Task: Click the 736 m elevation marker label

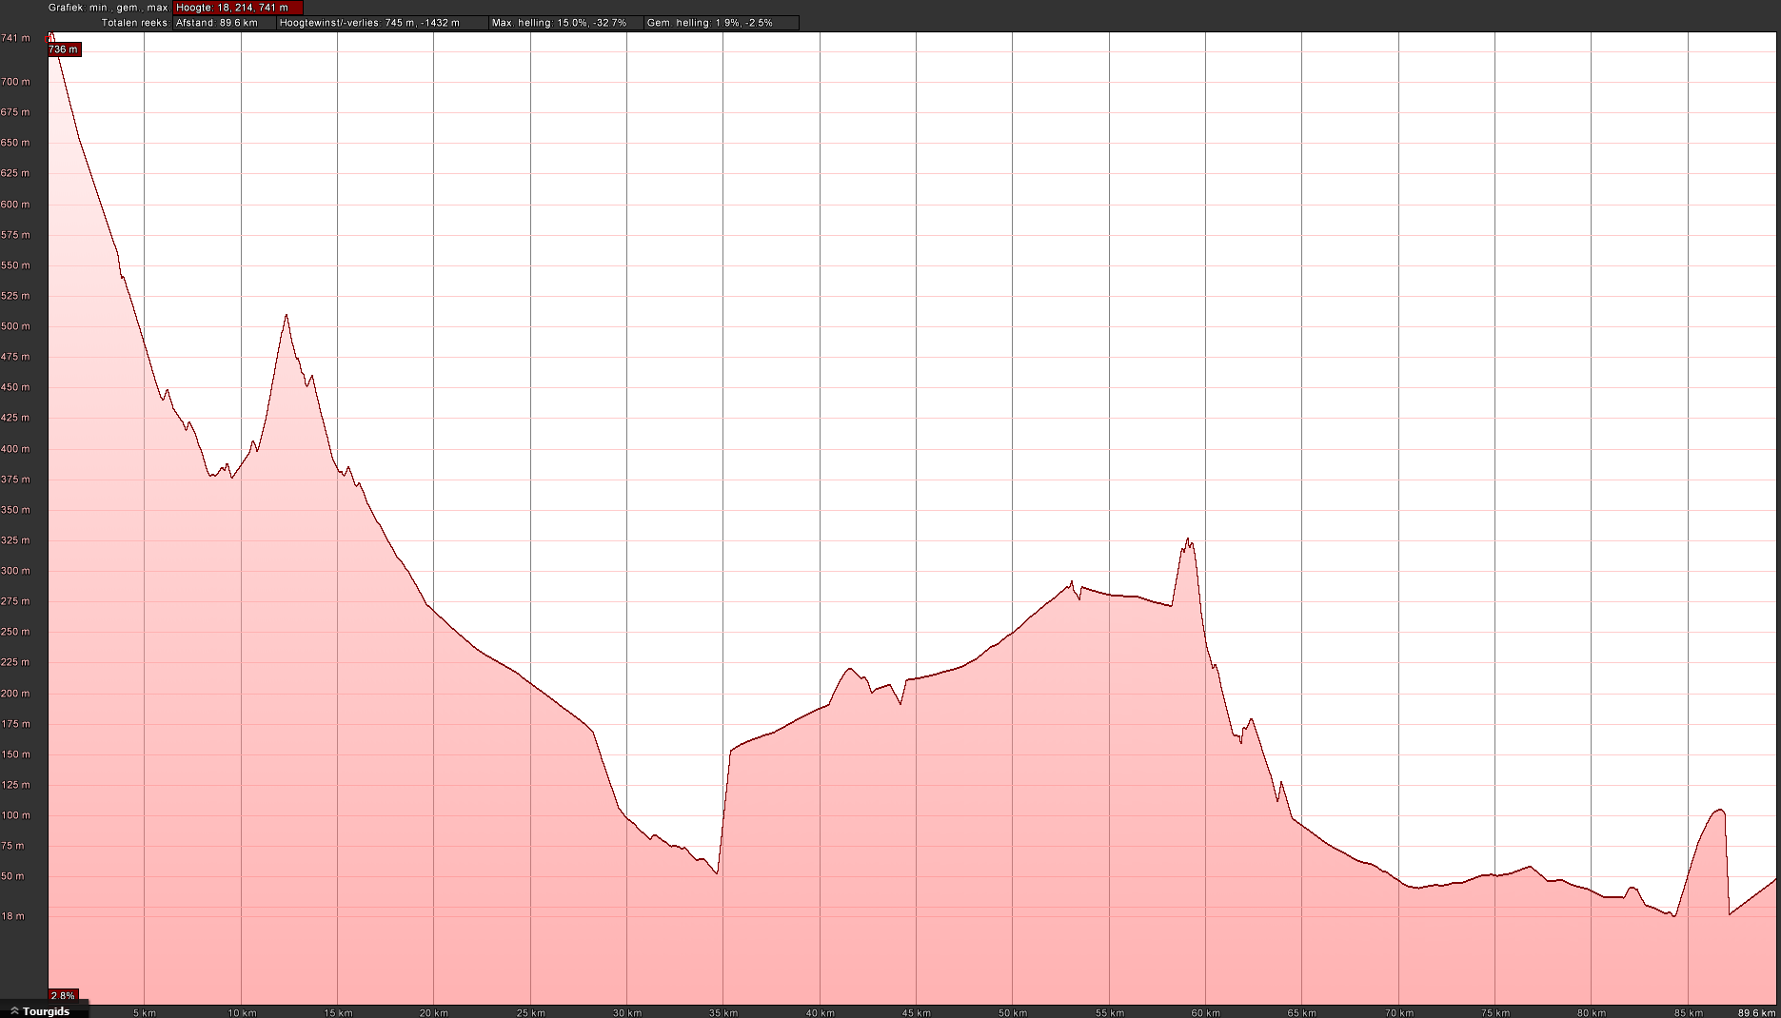Action: 64,49
